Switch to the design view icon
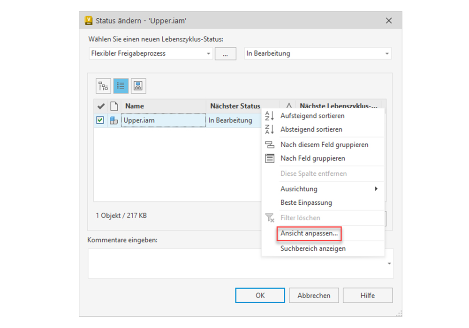Screen dimensions: 469x328 point(138,86)
